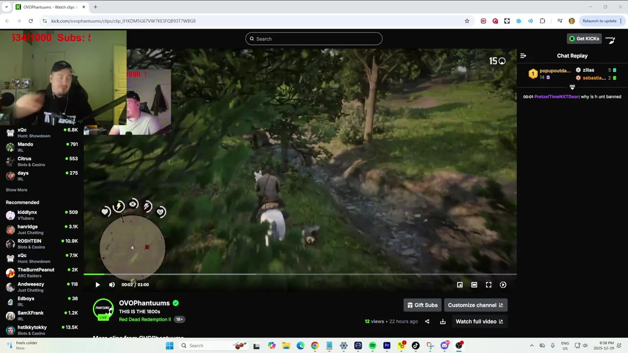Open recommended channel Edboys
Screen dimensions: 628x353
(x=42, y=301)
